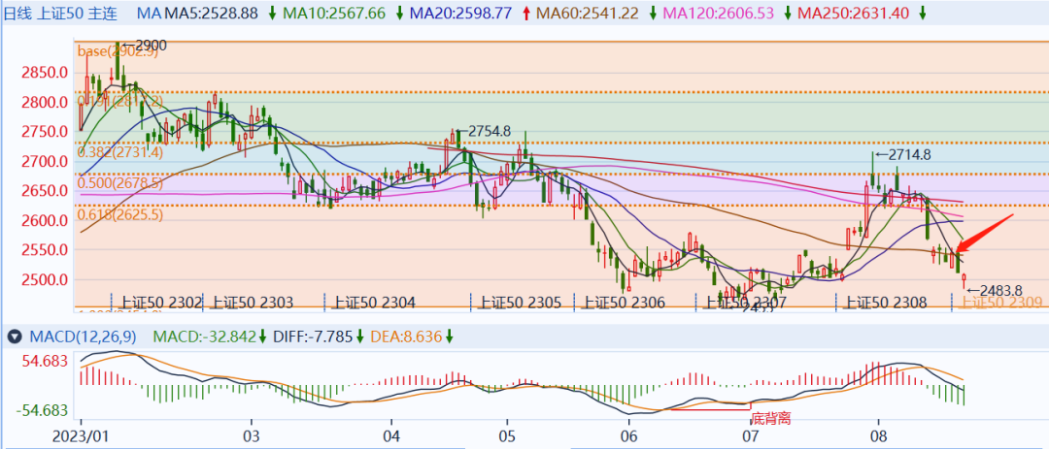Open the MA indicator label
Image resolution: width=1049 pixels, height=449 pixels.
pos(148,13)
